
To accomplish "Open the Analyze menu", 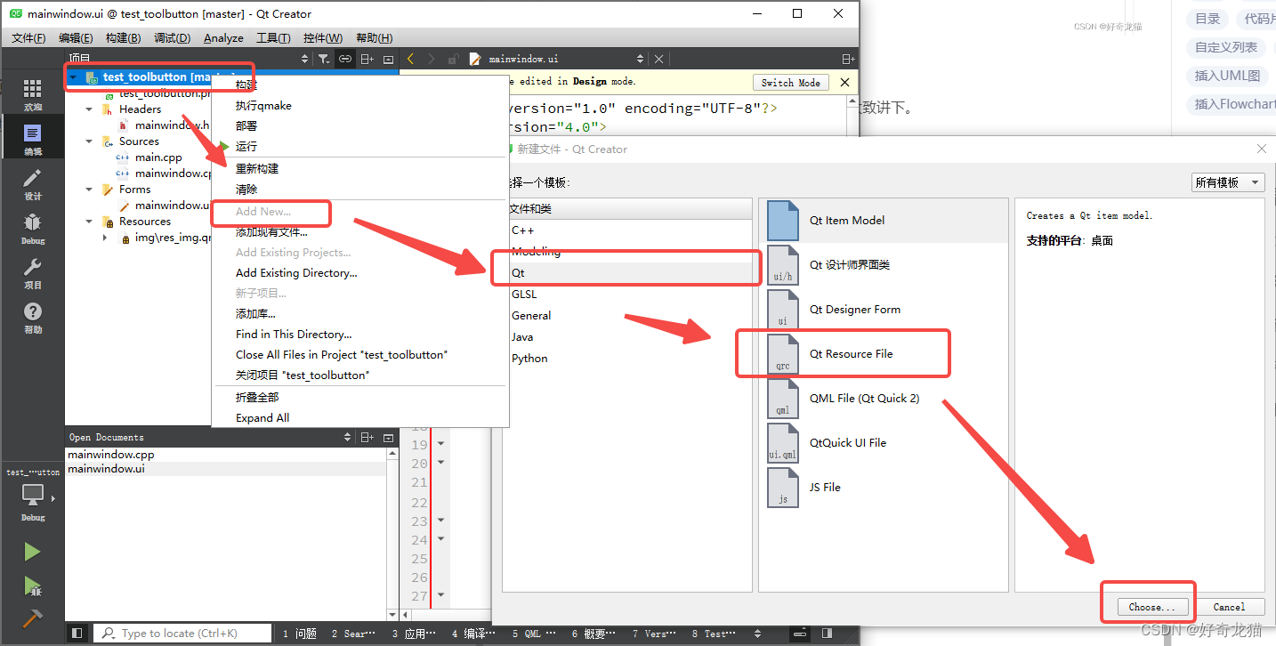I will tap(223, 37).
